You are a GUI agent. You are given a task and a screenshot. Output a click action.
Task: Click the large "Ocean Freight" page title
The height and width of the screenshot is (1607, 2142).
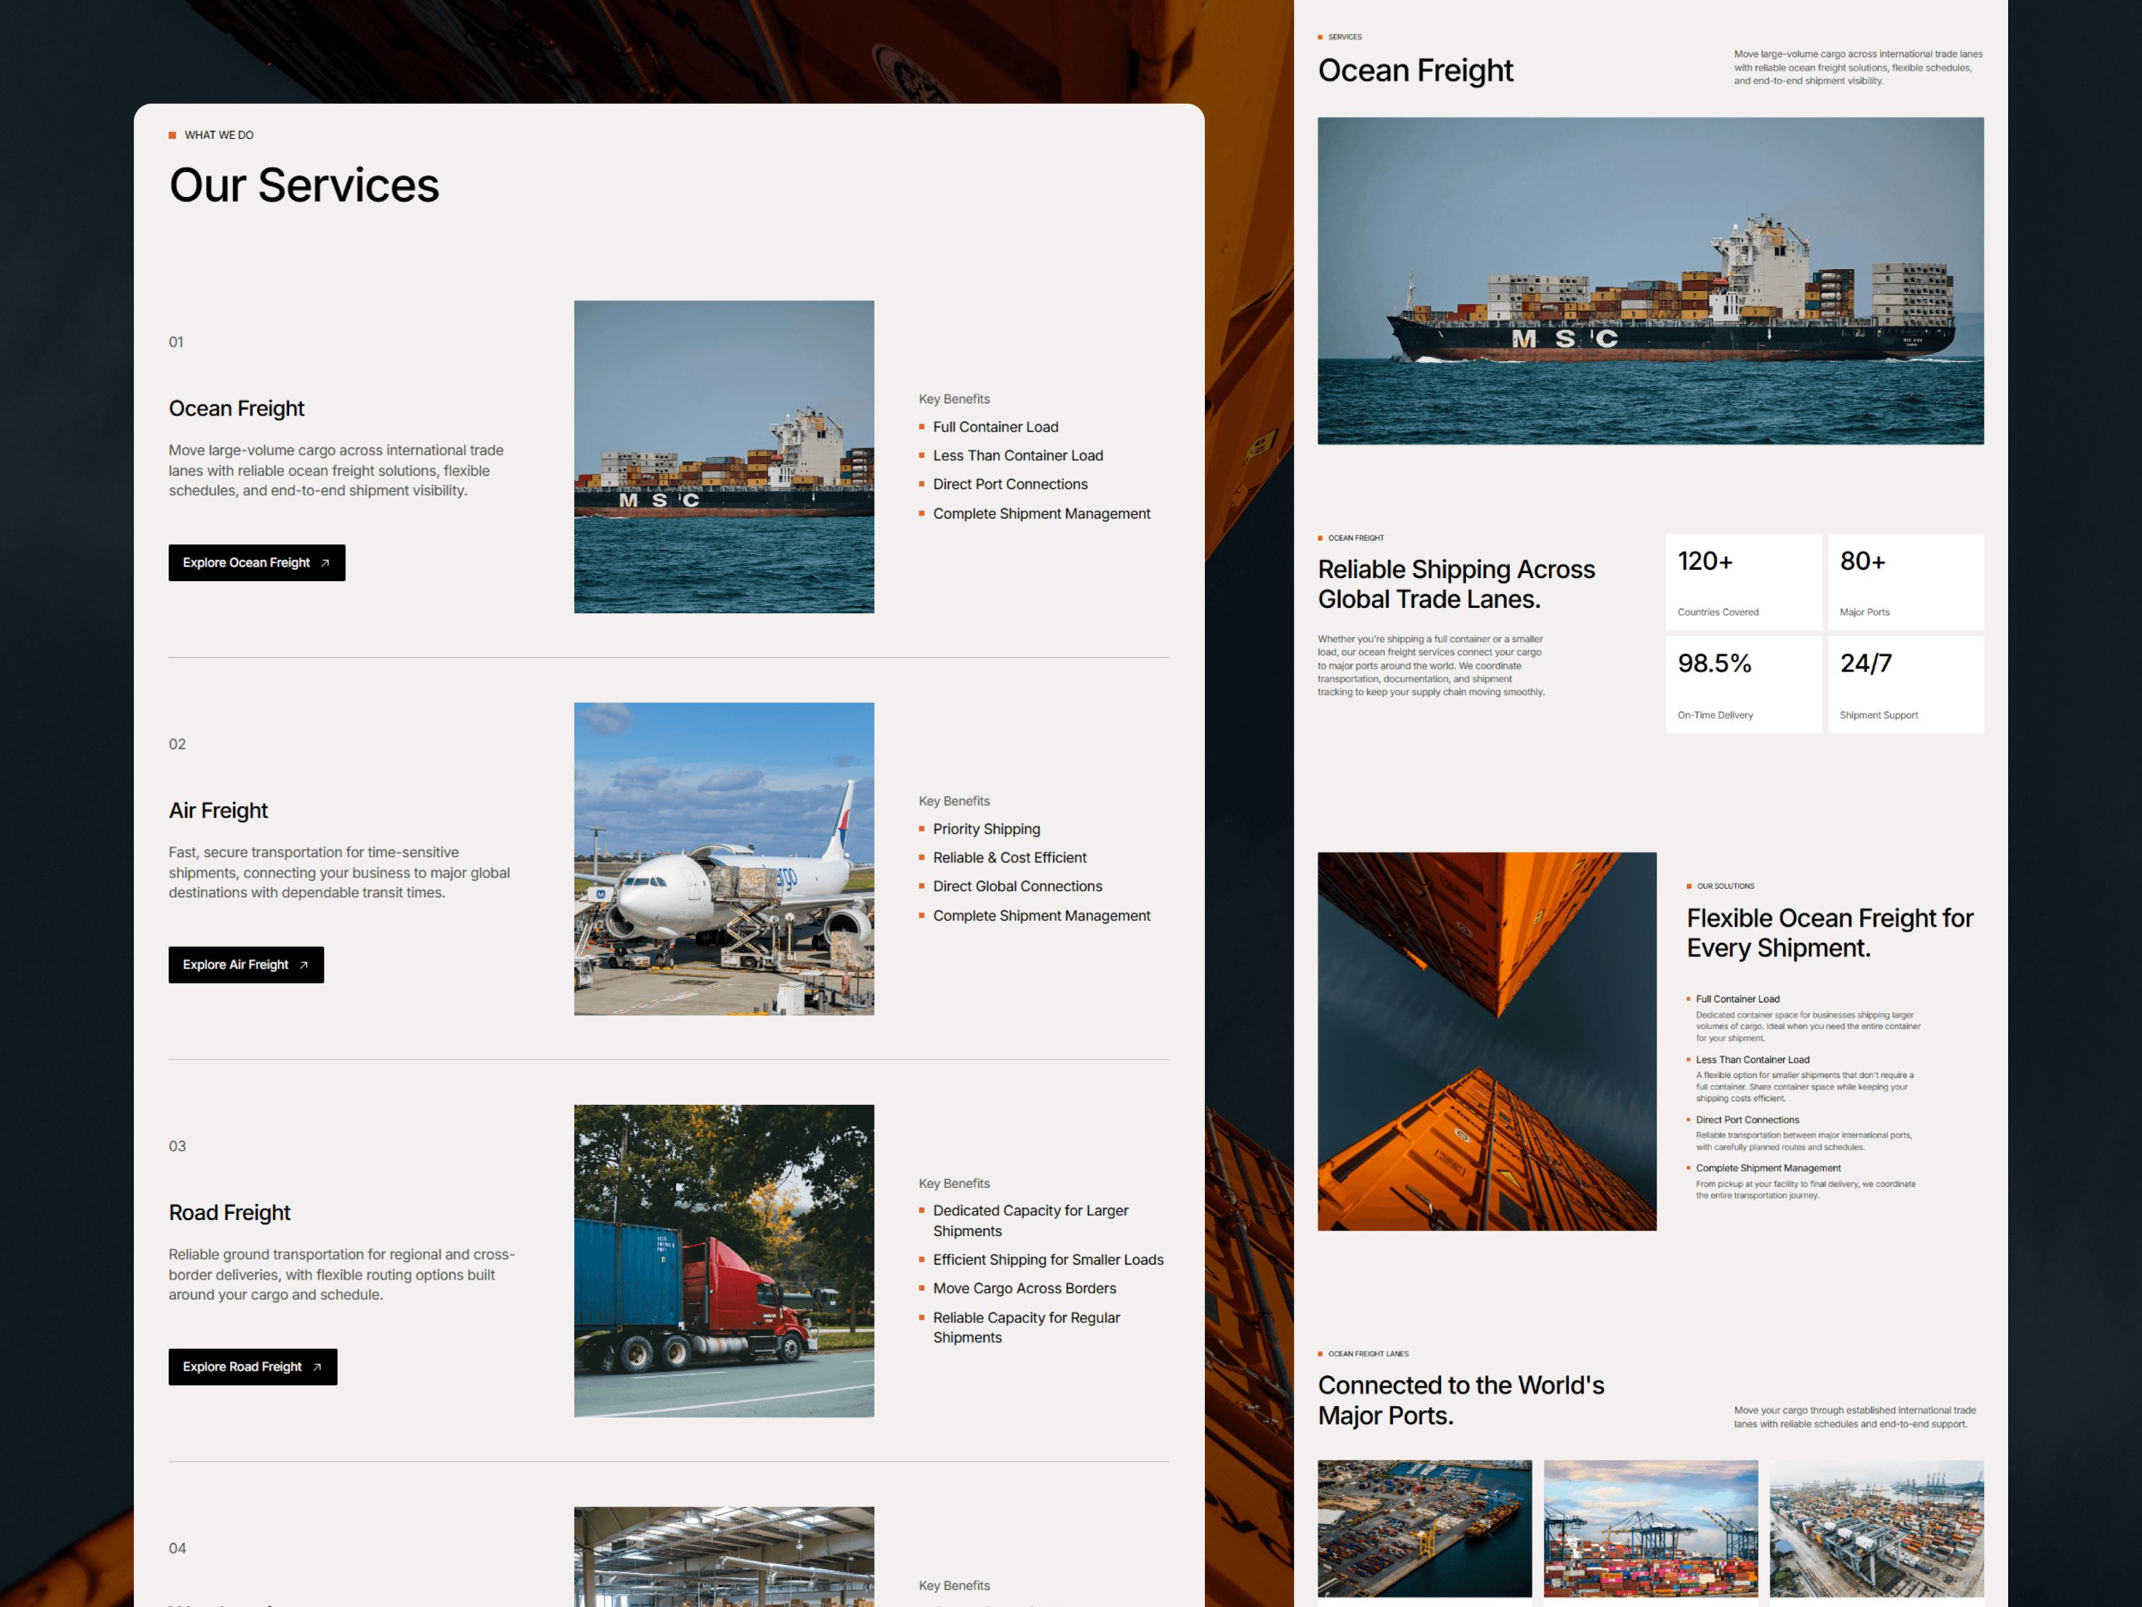pos(1415,71)
